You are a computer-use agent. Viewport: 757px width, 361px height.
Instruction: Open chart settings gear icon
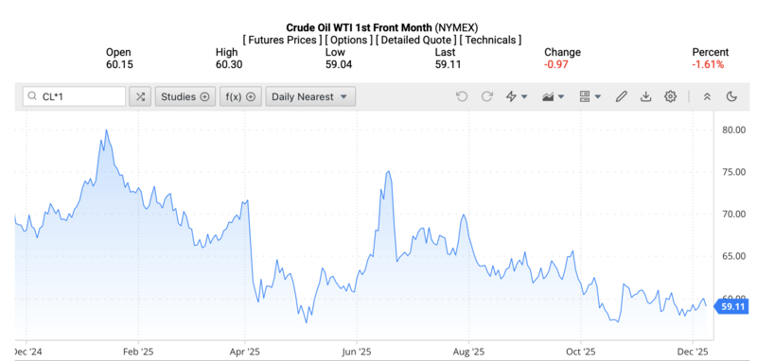tap(670, 96)
